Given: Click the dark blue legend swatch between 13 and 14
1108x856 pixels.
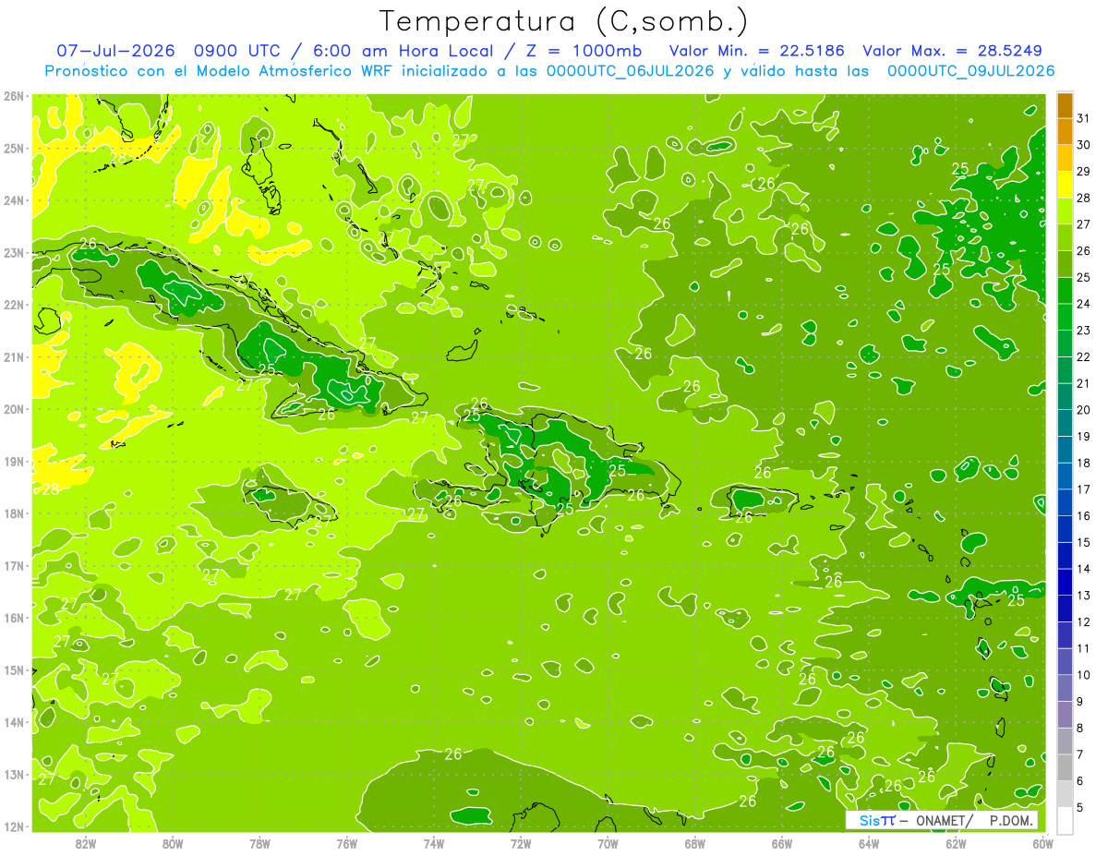Looking at the screenshot, I should pos(1065,581).
